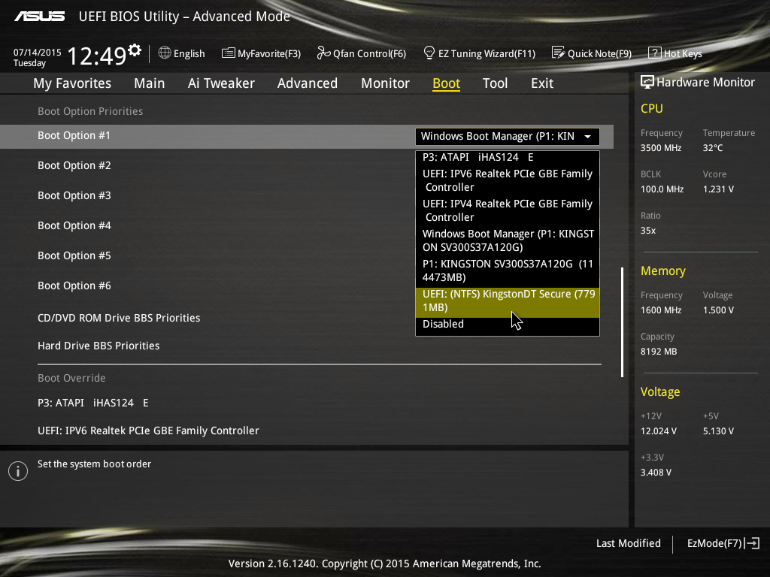Choose UEFI: IPV4 Realtek option in dropdown

508,210
